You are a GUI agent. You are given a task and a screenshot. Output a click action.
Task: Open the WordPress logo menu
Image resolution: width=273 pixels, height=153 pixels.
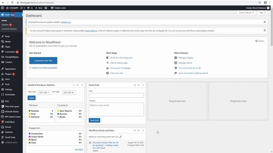(x=3, y=8)
